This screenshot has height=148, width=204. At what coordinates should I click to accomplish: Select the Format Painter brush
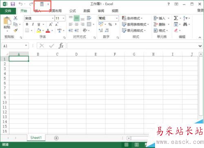pos(16,30)
